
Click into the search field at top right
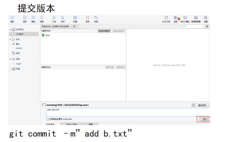[193, 26]
